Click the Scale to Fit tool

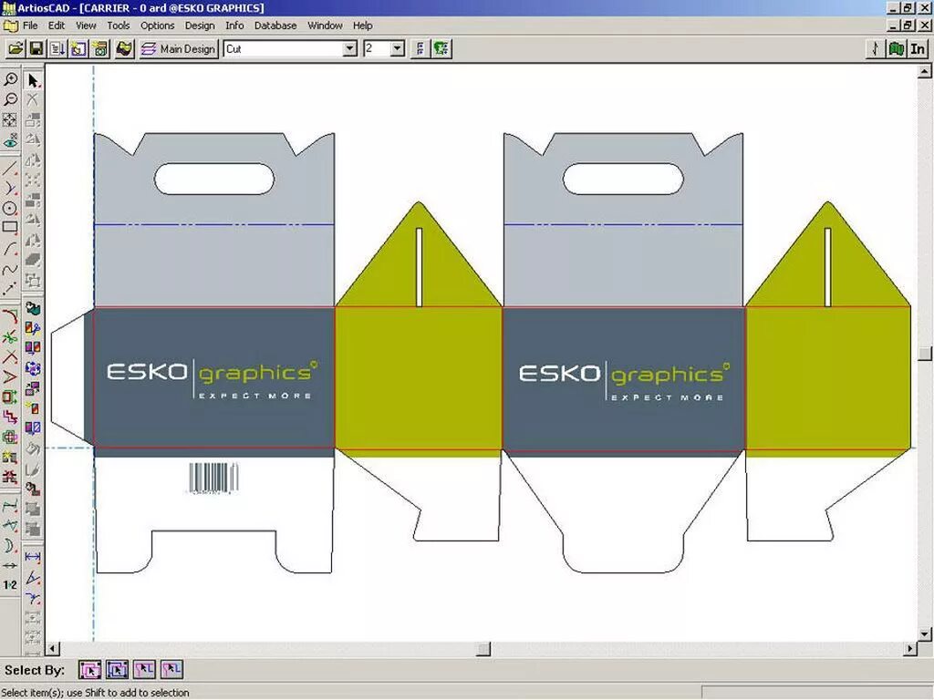[x=10, y=119]
